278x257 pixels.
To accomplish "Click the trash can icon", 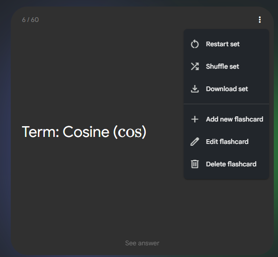I will (195, 164).
